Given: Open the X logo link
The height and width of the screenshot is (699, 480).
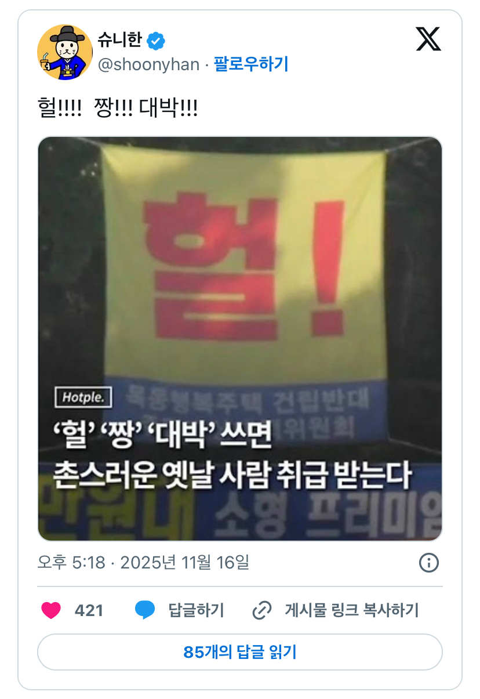Looking at the screenshot, I should 429,39.
